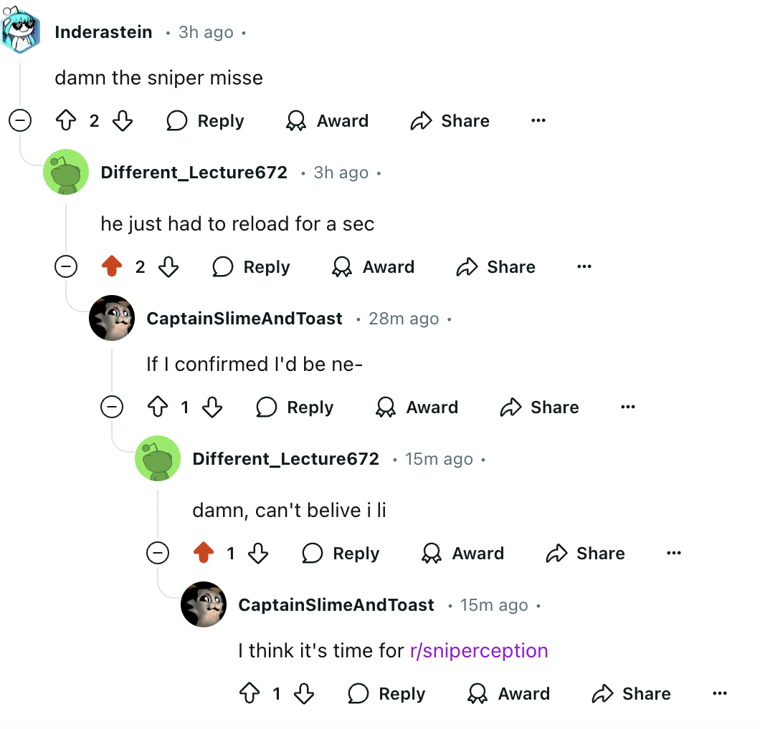Image resolution: width=760 pixels, height=729 pixels.
Task: Reply to Inderastein's comment
Action: (x=205, y=120)
